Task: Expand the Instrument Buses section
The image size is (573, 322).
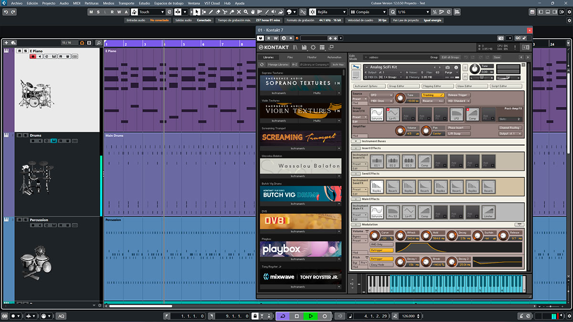Action: pyautogui.click(x=355, y=142)
